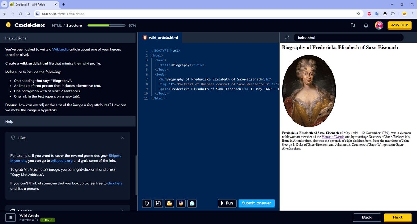
Task: Open the wikipedia.org link in the hint
Action: 62,161
